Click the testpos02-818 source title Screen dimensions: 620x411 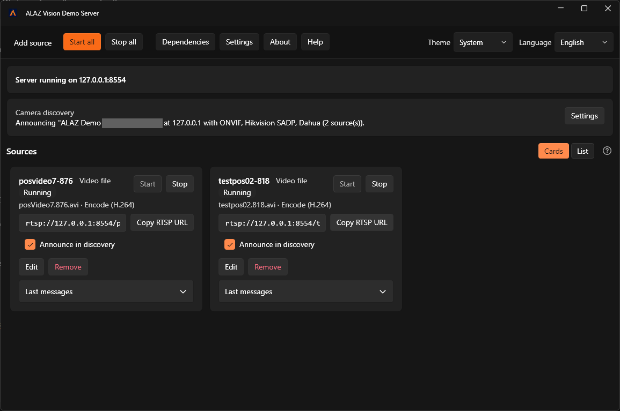(244, 181)
